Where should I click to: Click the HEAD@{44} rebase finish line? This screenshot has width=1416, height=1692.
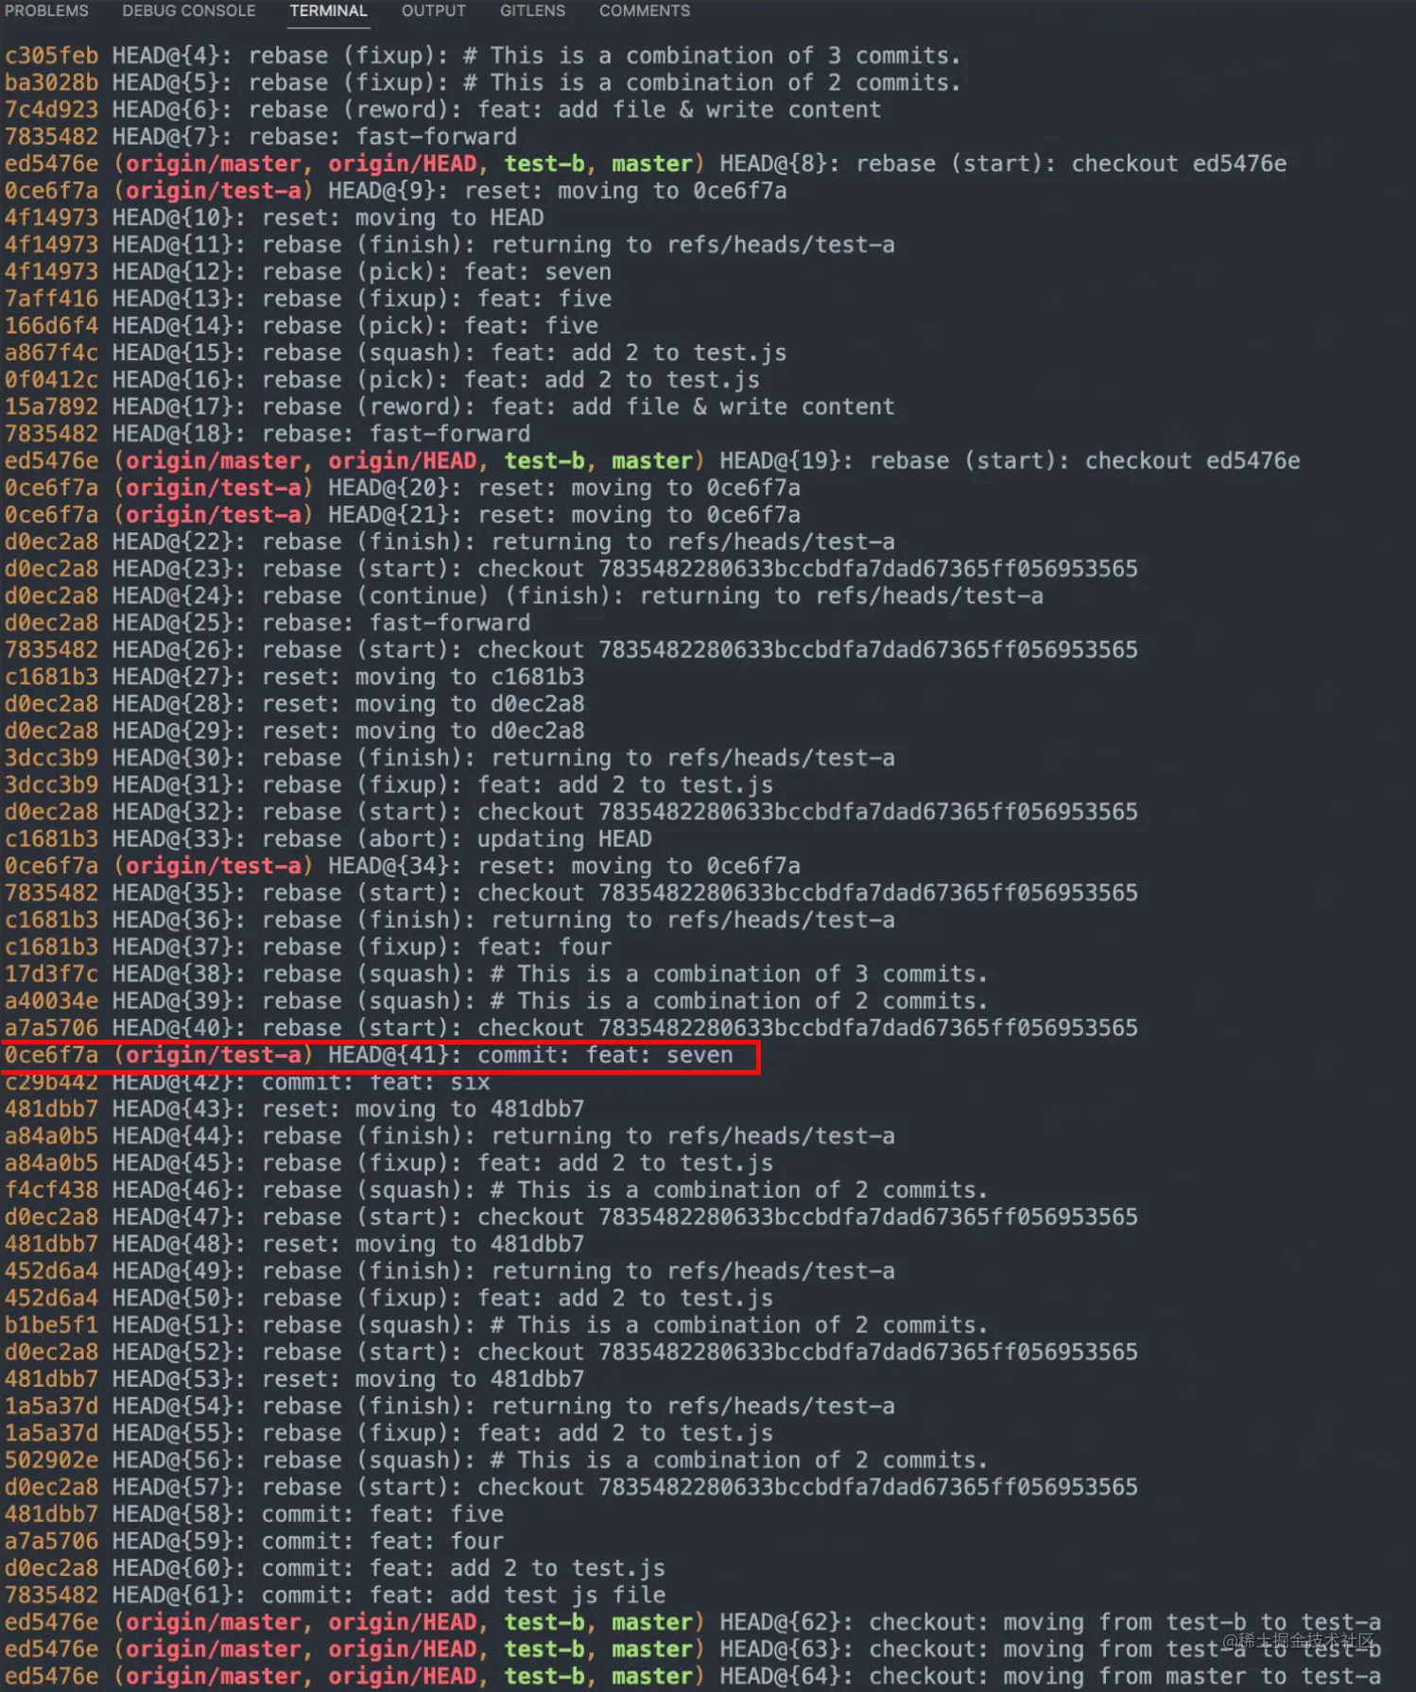(449, 1136)
